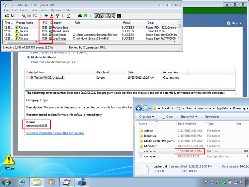Open the Edit menu
The image size is (249, 187).
coord(14,10)
